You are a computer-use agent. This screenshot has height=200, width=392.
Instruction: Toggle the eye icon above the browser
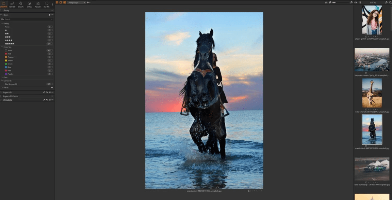click(x=356, y=2)
